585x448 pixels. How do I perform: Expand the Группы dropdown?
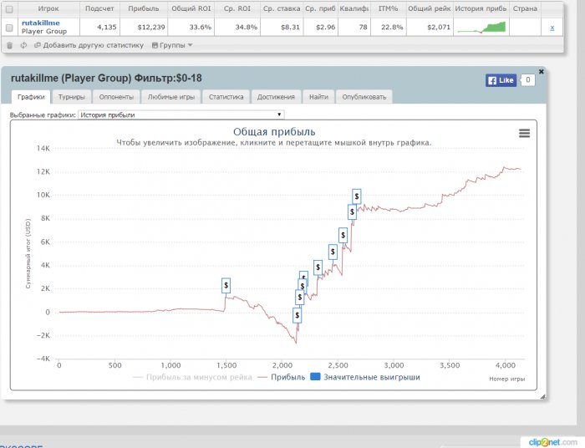pyautogui.click(x=172, y=45)
